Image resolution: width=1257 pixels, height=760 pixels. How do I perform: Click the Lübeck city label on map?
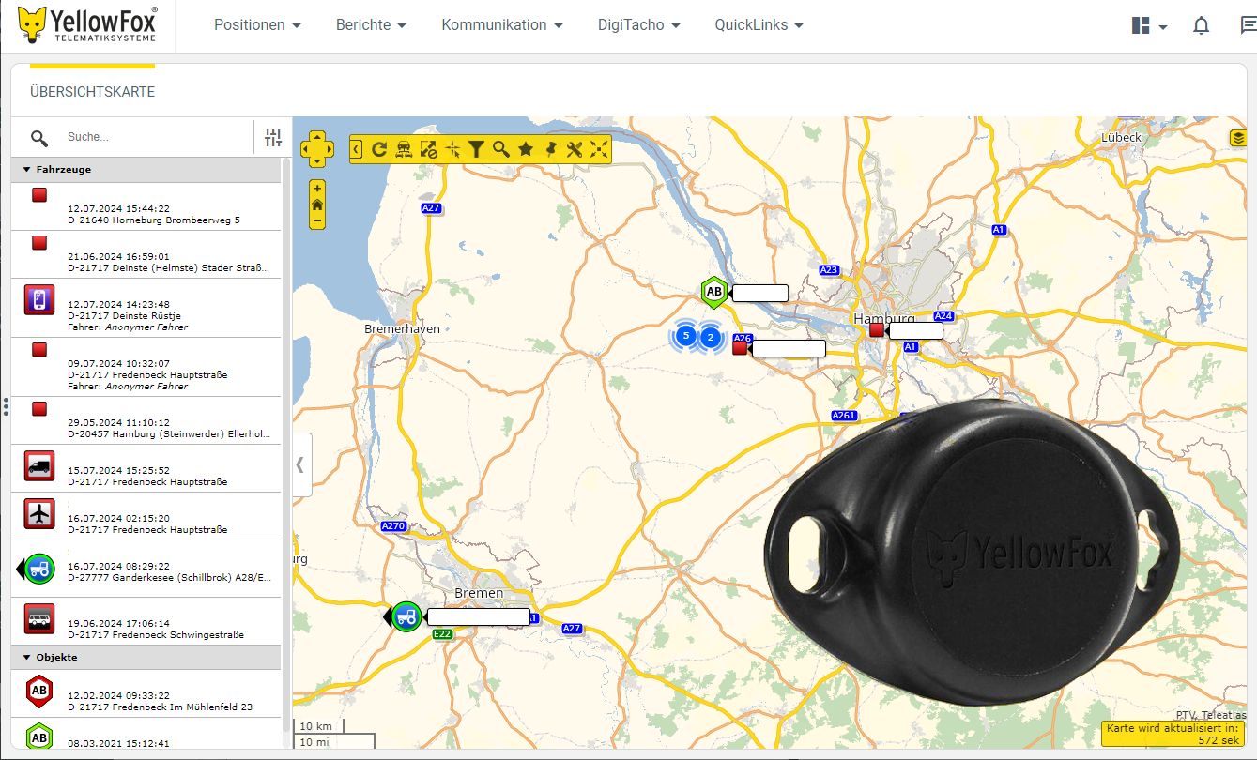(1121, 137)
